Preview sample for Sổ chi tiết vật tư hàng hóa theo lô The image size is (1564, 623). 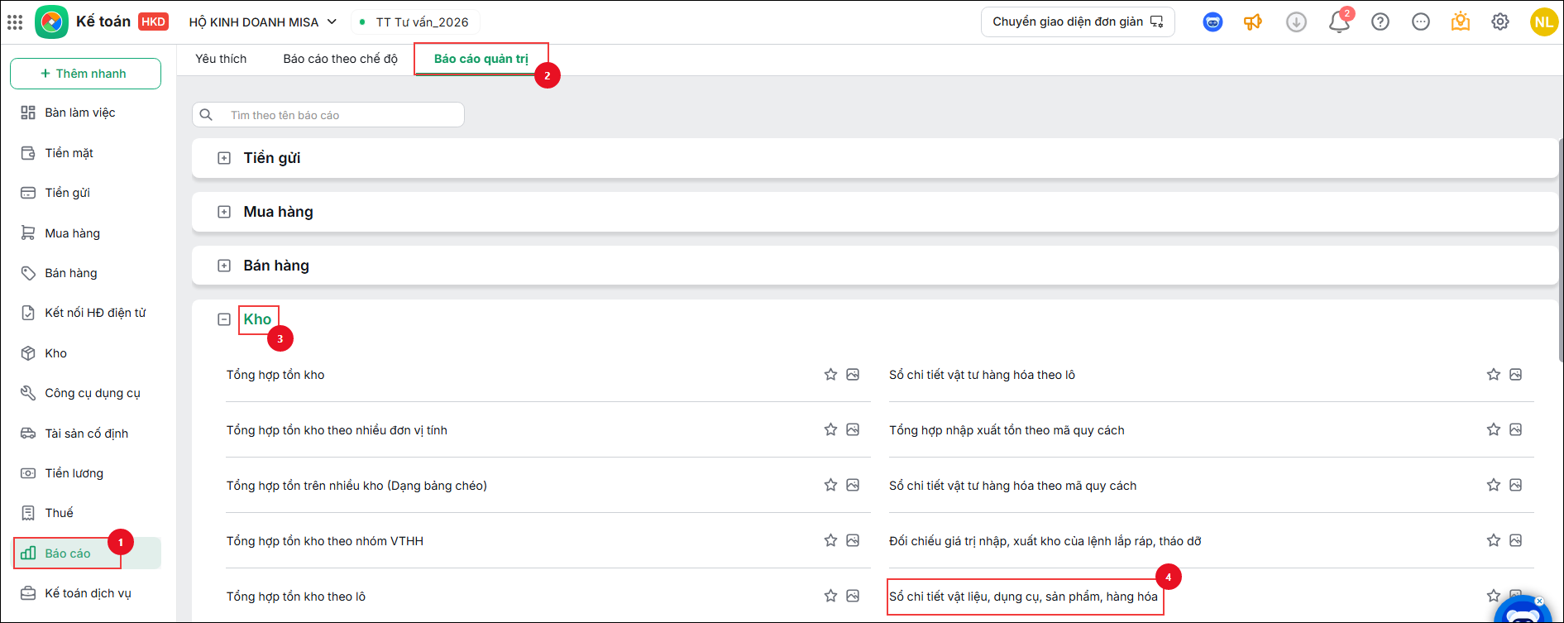click(1515, 375)
